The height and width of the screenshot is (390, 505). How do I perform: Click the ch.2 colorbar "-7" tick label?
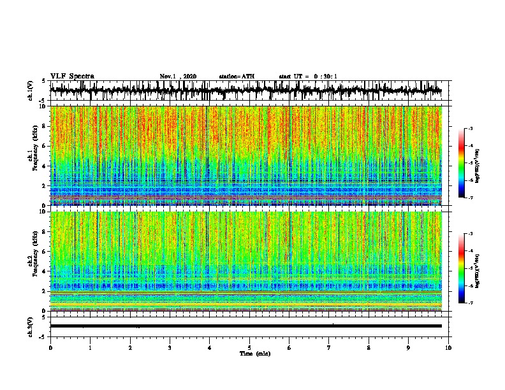[470, 303]
